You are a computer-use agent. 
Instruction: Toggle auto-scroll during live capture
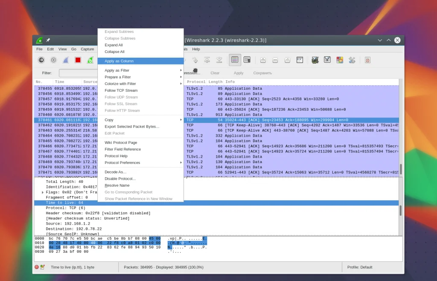[247, 60]
